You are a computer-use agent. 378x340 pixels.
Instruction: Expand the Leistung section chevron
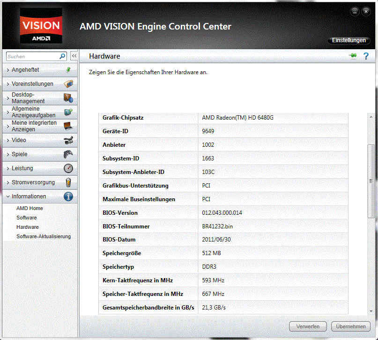8,168
